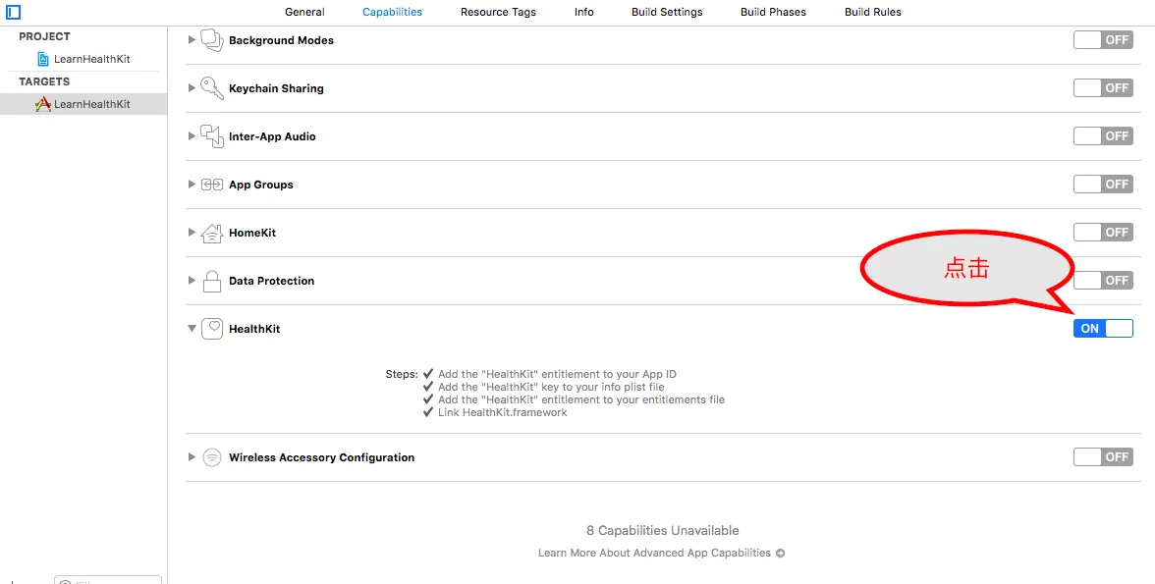This screenshot has width=1155, height=584.
Task: Turn on Data Protection switch
Action: tap(1103, 280)
